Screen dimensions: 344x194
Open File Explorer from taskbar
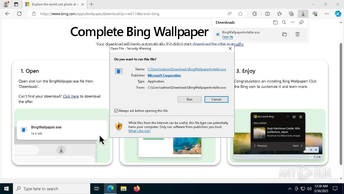pos(123,189)
